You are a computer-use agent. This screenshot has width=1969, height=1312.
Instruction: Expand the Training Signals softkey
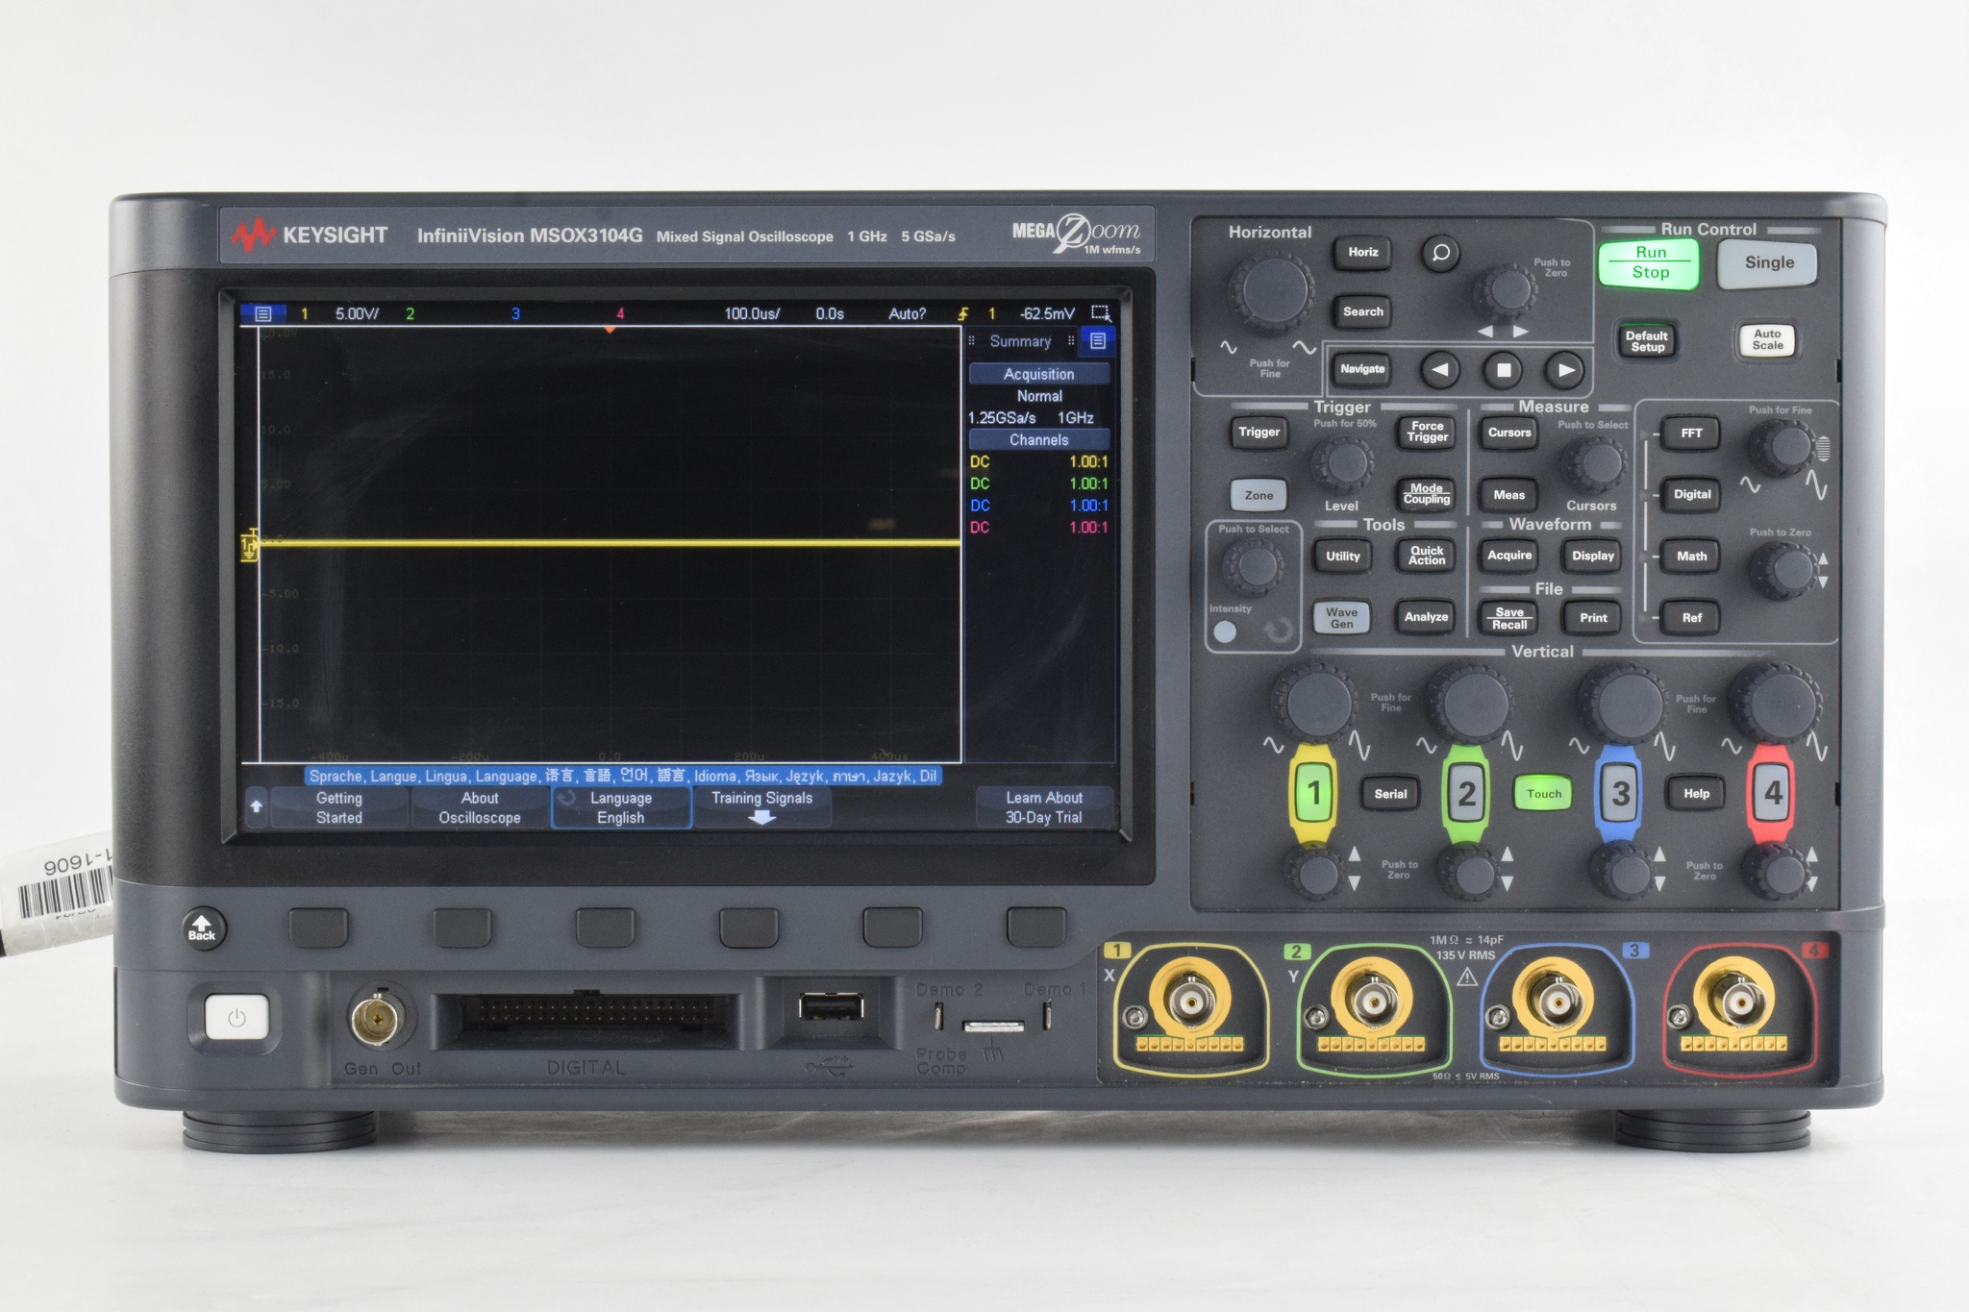[x=761, y=807]
